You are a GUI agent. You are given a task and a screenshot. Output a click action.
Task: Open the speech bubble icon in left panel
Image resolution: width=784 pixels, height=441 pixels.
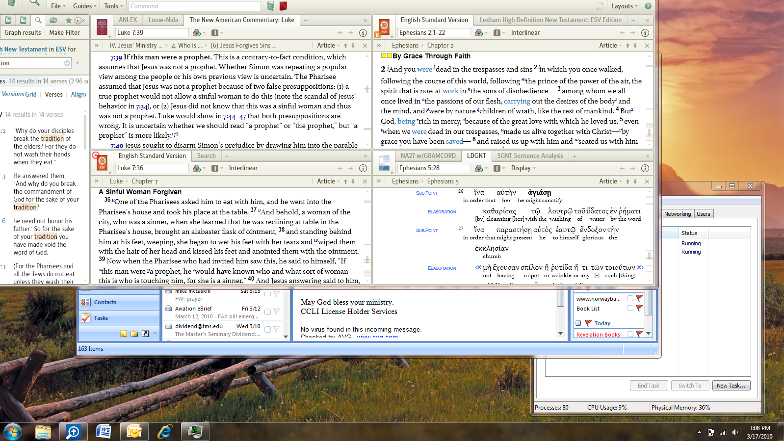pyautogui.click(x=53, y=20)
